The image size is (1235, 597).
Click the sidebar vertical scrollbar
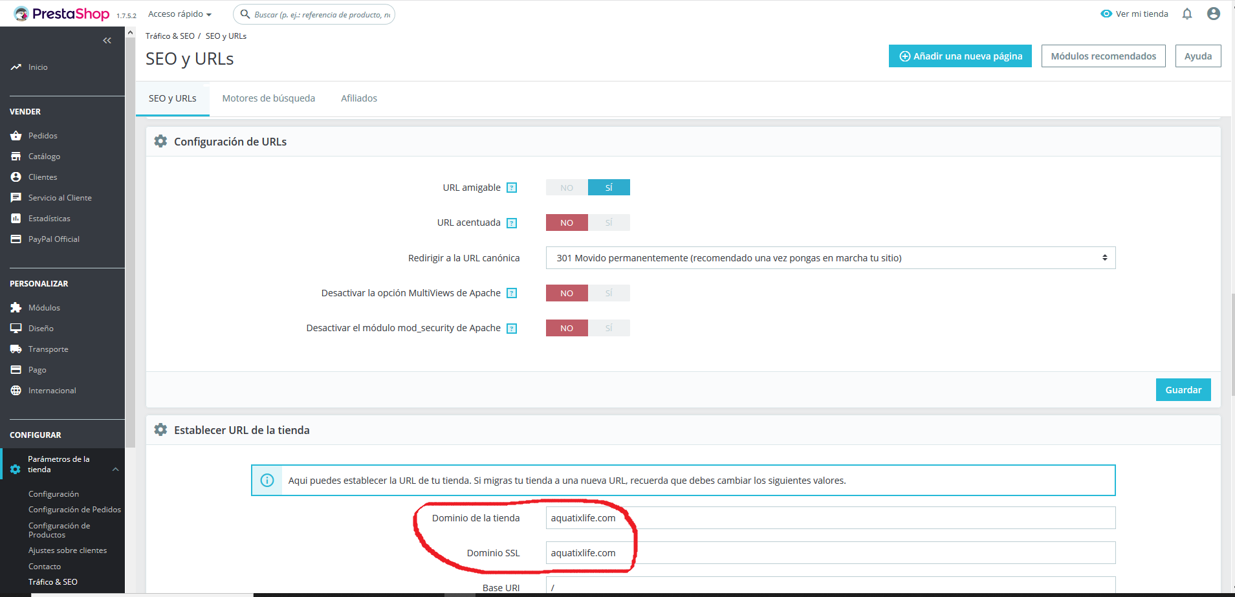131,243
